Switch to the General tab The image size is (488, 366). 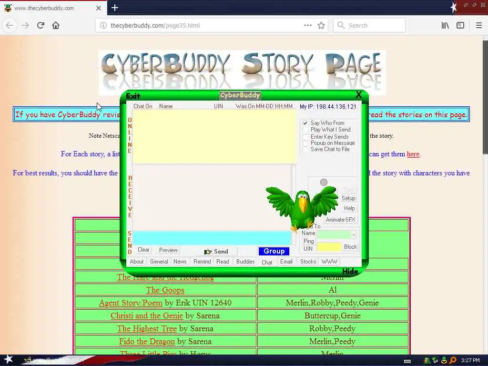click(159, 262)
